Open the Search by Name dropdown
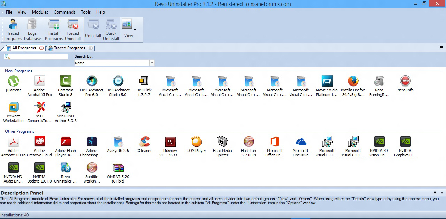The image size is (446, 219). click(152, 63)
